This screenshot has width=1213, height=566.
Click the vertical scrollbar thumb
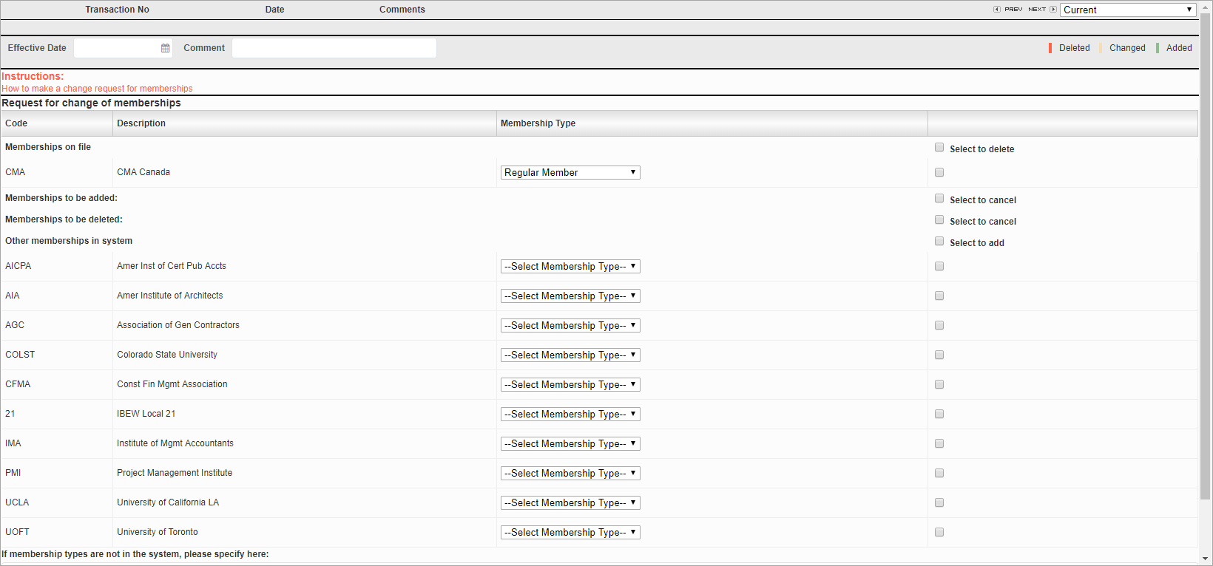click(1206, 255)
